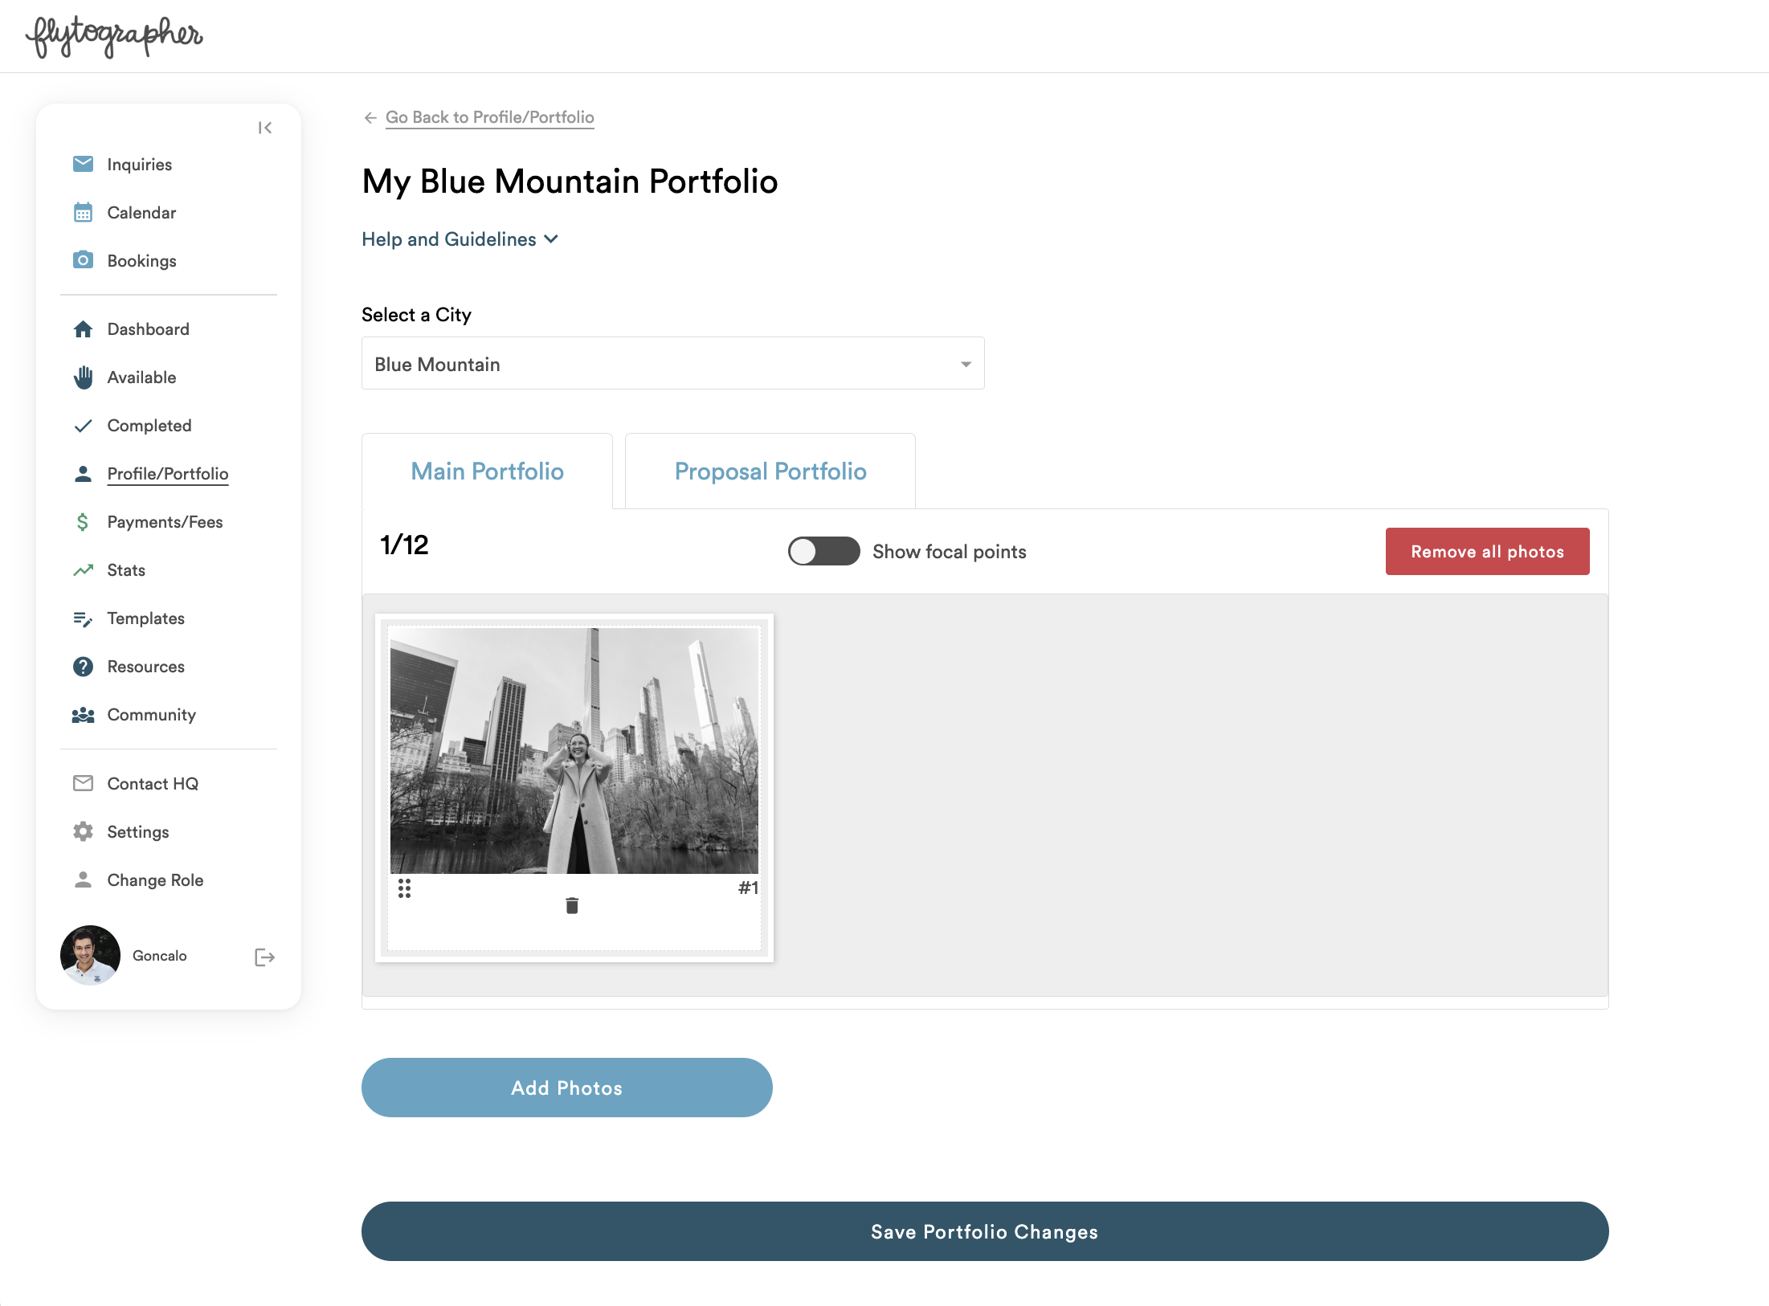Log out using the exit icon beside Goncalo

[x=264, y=957]
